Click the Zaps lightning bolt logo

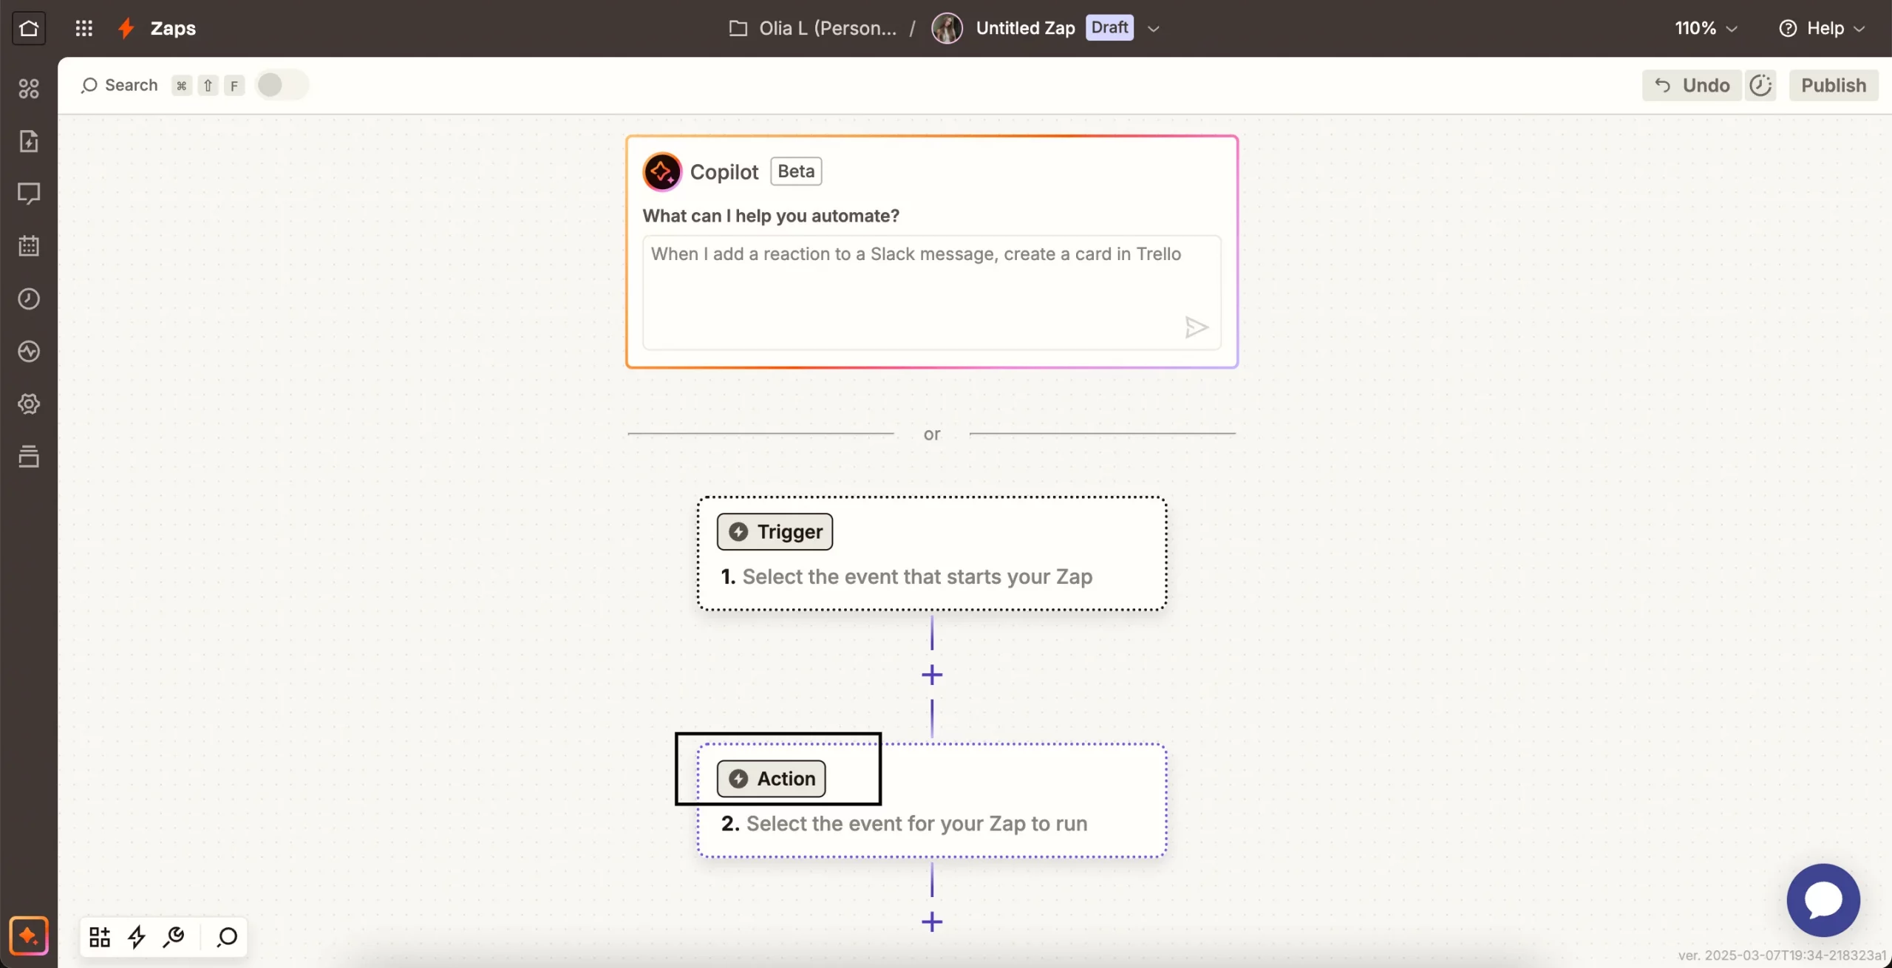coord(126,28)
